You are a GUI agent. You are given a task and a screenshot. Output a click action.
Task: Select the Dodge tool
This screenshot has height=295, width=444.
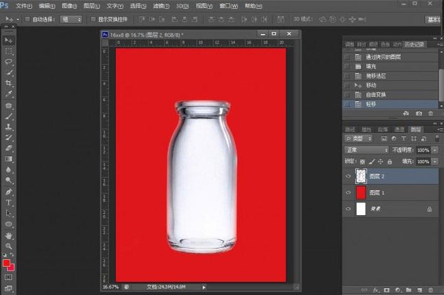pos(8,180)
